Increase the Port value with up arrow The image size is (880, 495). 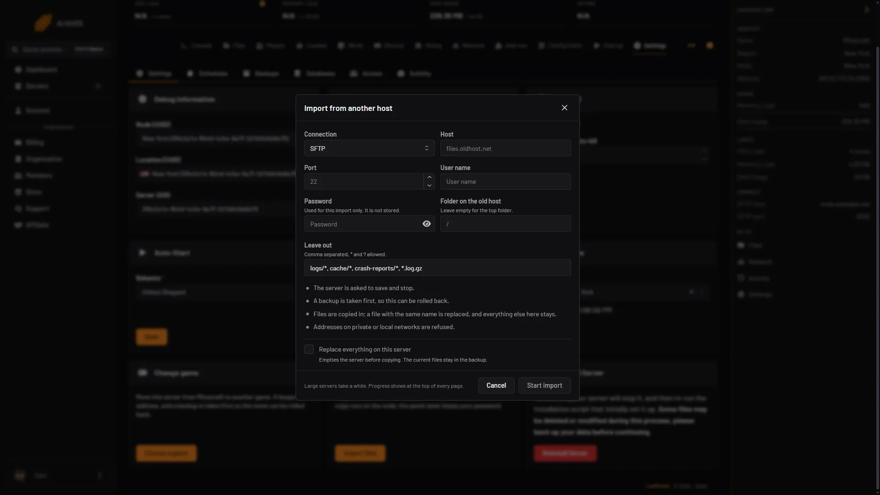(x=429, y=177)
